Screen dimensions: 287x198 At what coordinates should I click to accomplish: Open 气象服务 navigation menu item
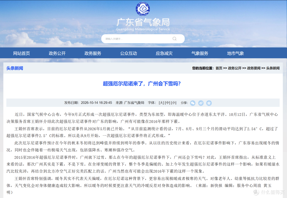tap(200, 53)
